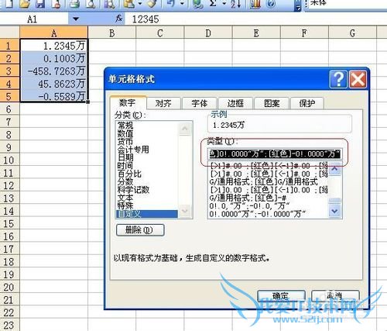
Task: Select row 1 header
Action: (9, 46)
